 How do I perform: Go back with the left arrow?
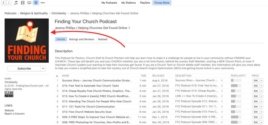tap(4, 3)
